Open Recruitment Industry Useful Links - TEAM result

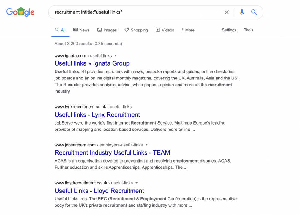[112, 153]
